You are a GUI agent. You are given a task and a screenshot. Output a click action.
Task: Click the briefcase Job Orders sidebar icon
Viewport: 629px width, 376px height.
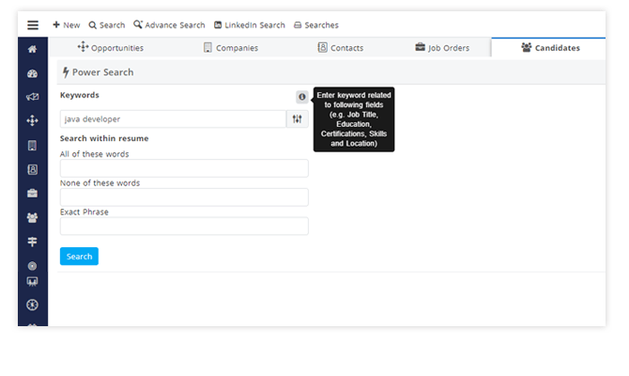[x=33, y=194]
